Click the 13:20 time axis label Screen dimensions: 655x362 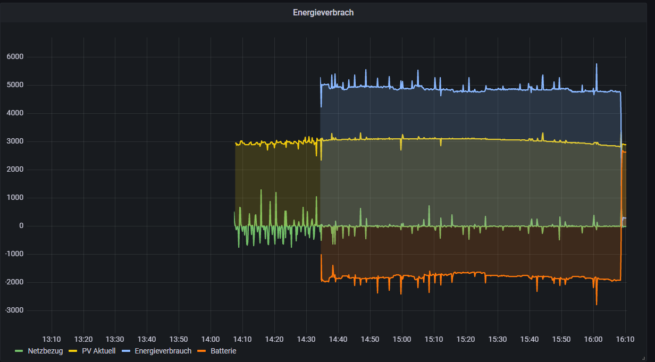pos(83,339)
